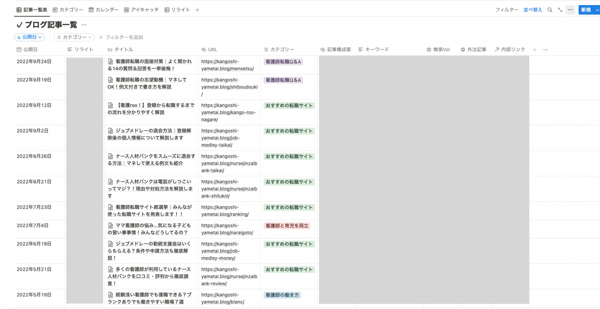Switch to the リライト view tab
The height and width of the screenshot is (309, 600).
click(x=177, y=9)
